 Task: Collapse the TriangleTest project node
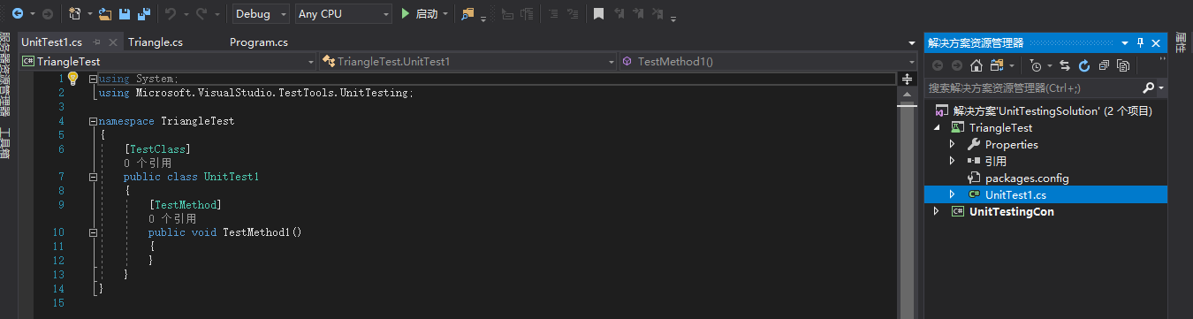click(937, 128)
